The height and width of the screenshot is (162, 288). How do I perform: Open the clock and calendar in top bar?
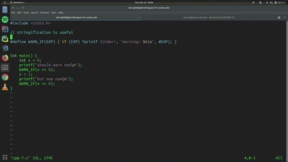click(144, 3)
